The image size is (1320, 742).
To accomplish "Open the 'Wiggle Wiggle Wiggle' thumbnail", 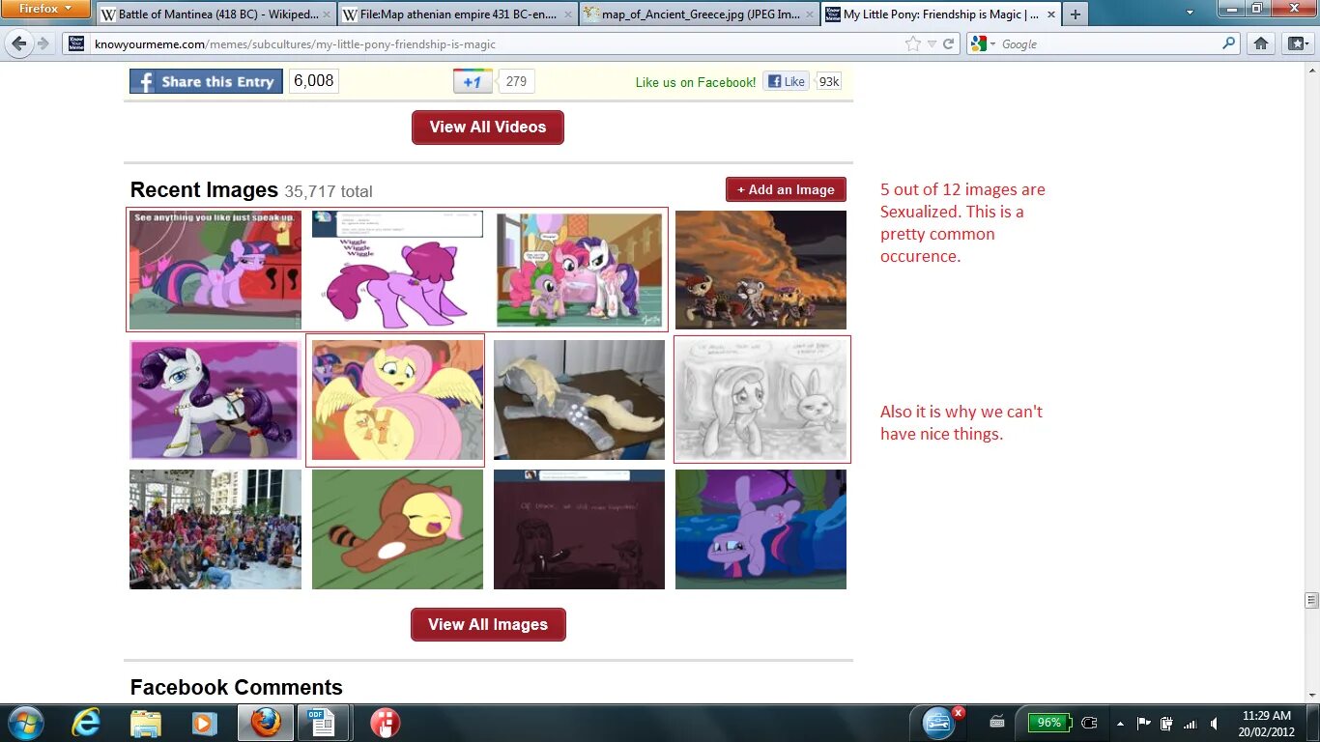I will [397, 271].
